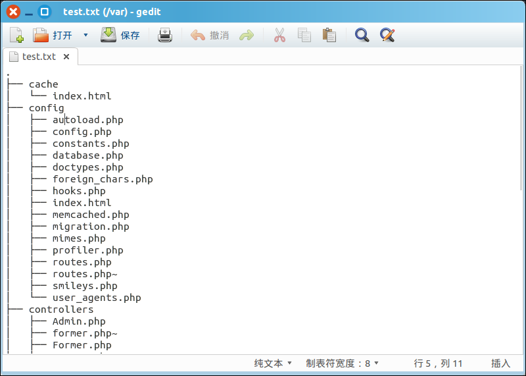The image size is (526, 376).
Task: Click the open button label
Action: click(x=62, y=36)
